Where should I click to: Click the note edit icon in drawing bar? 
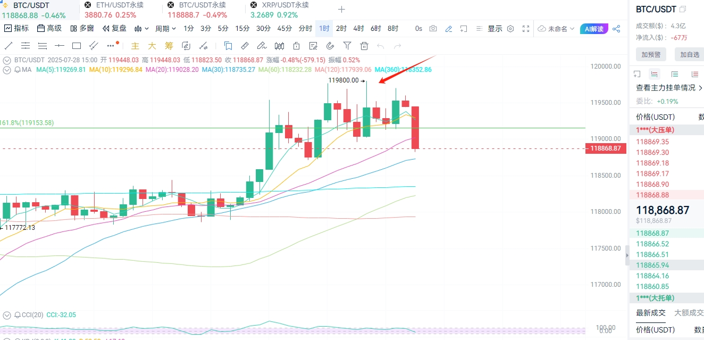click(313, 46)
